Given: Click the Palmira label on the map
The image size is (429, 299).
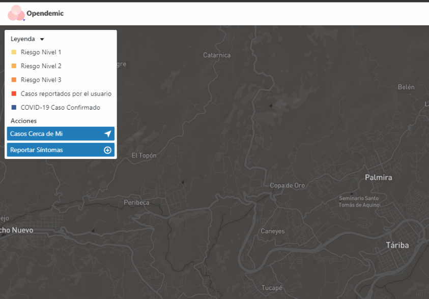Looking at the screenshot, I should (x=378, y=178).
